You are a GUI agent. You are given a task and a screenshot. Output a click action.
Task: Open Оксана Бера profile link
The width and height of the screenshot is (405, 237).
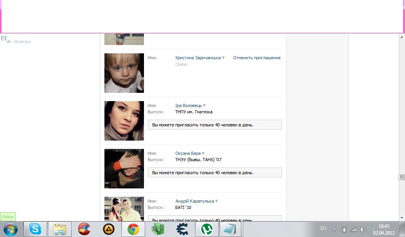coord(188,153)
